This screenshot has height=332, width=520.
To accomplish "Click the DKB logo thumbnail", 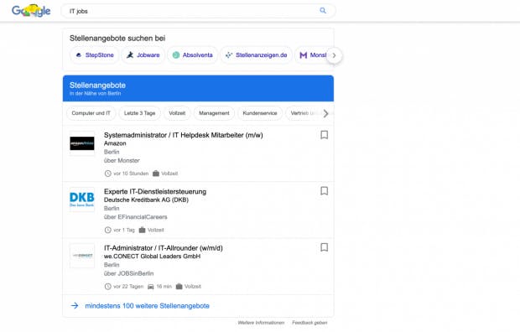I will 82,200.
